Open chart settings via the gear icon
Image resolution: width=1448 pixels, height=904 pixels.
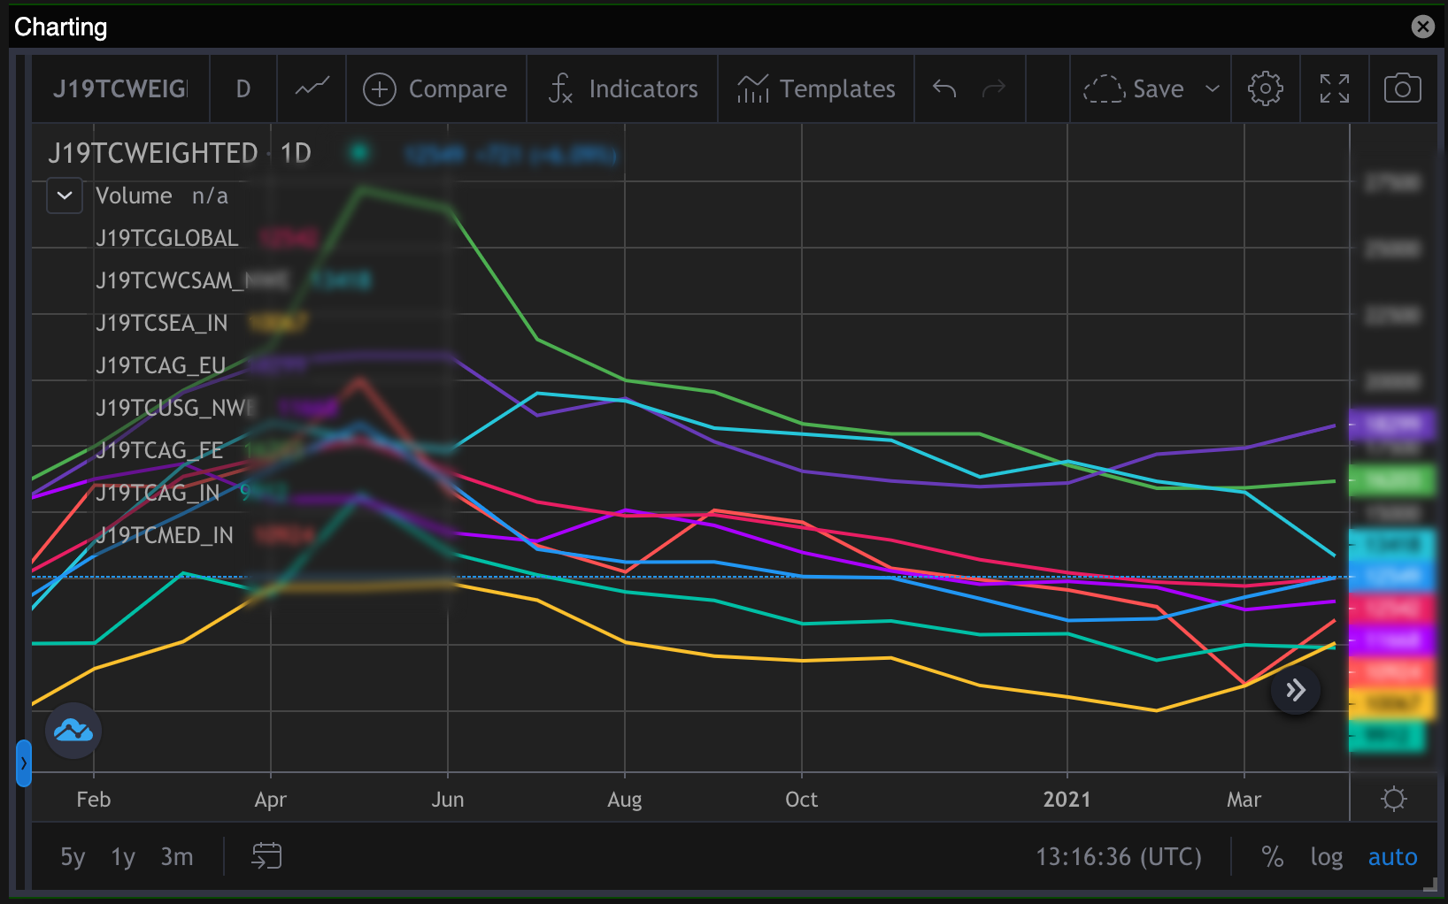1266,88
